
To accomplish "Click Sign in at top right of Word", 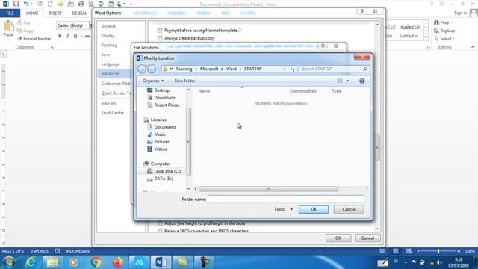I will point(461,13).
